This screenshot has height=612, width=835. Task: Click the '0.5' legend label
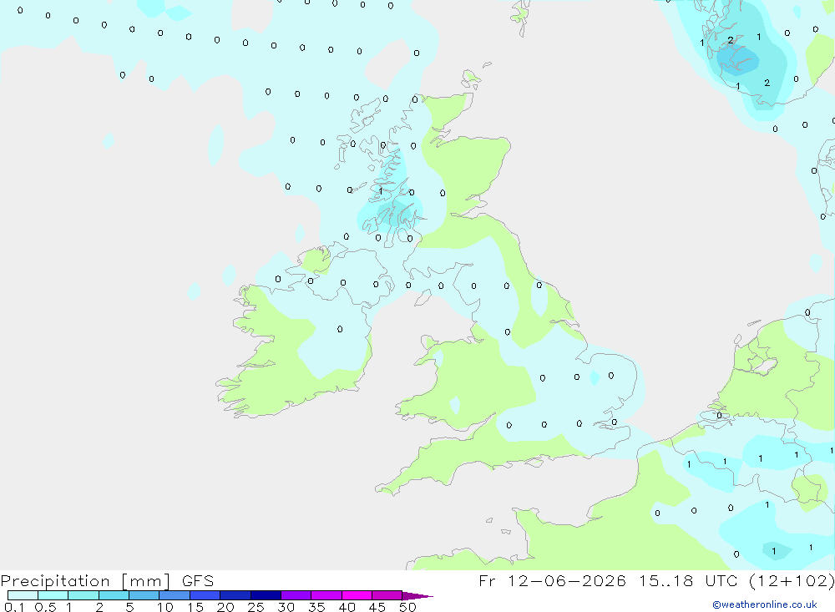point(45,607)
